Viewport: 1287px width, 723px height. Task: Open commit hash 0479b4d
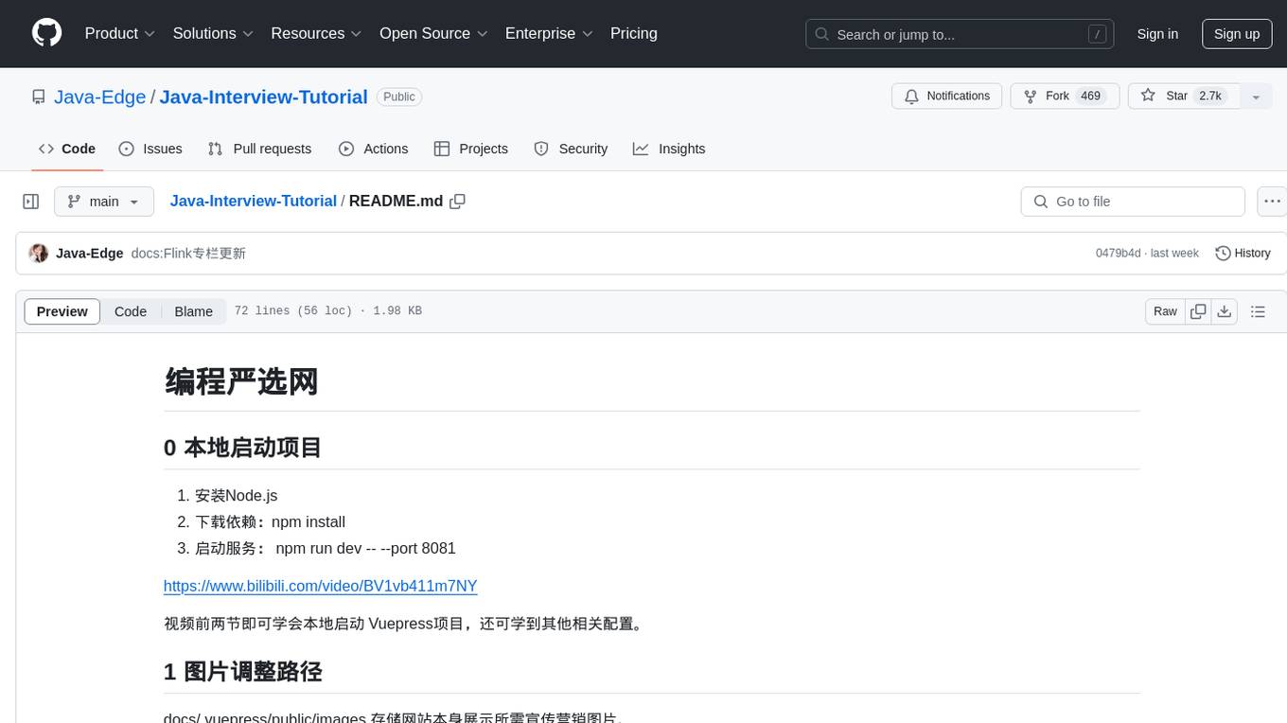pyautogui.click(x=1118, y=254)
